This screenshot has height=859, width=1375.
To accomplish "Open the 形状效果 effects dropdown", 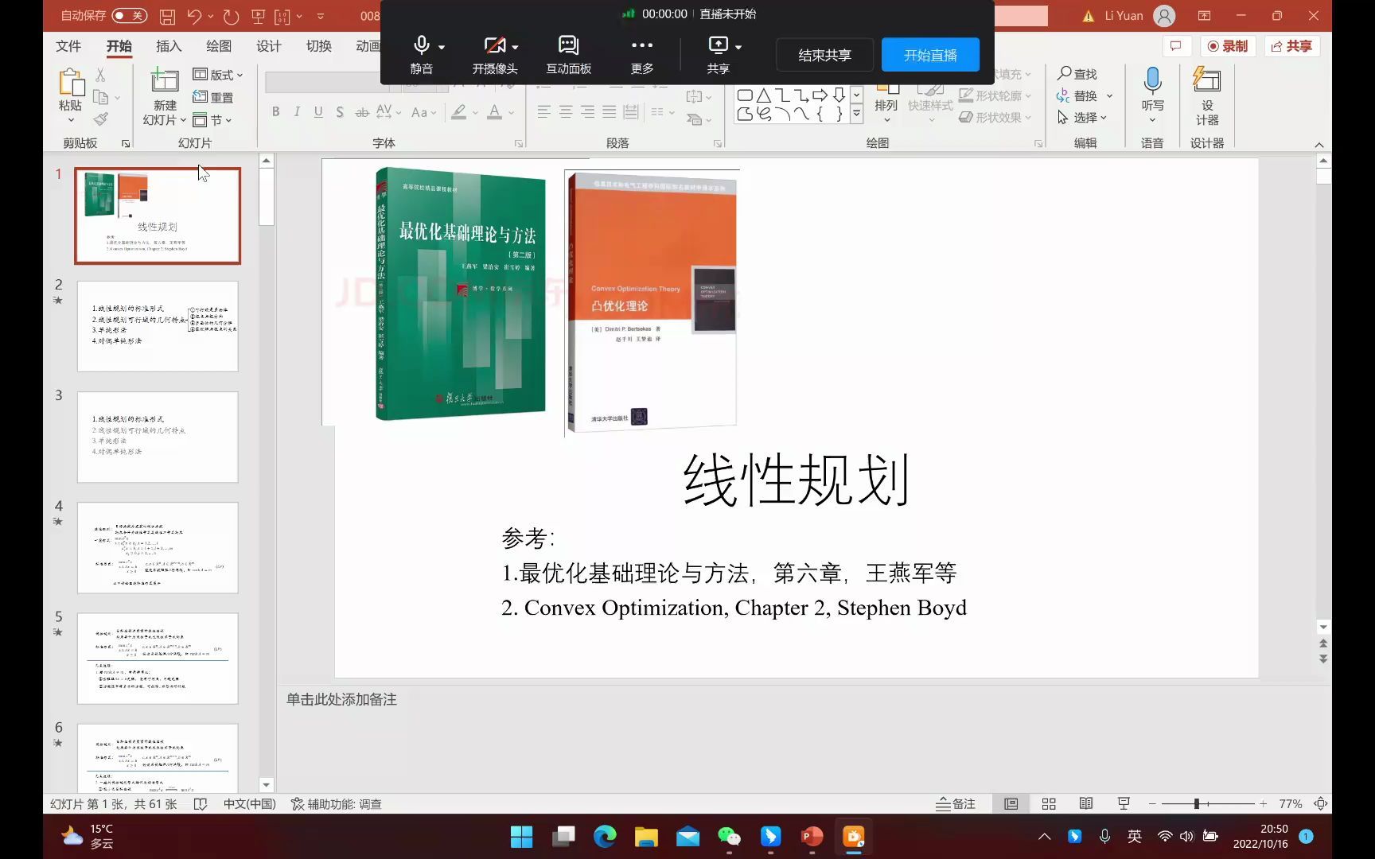I will [995, 117].
